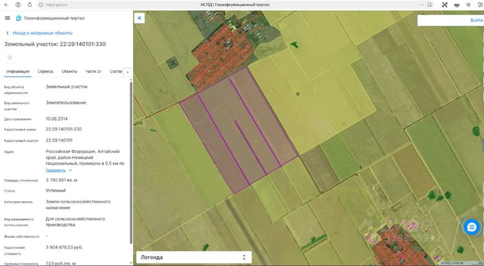Image resolution: width=484 pixels, height=266 pixels.
Task: Reload the page with the refresh icon
Action: [30, 5]
